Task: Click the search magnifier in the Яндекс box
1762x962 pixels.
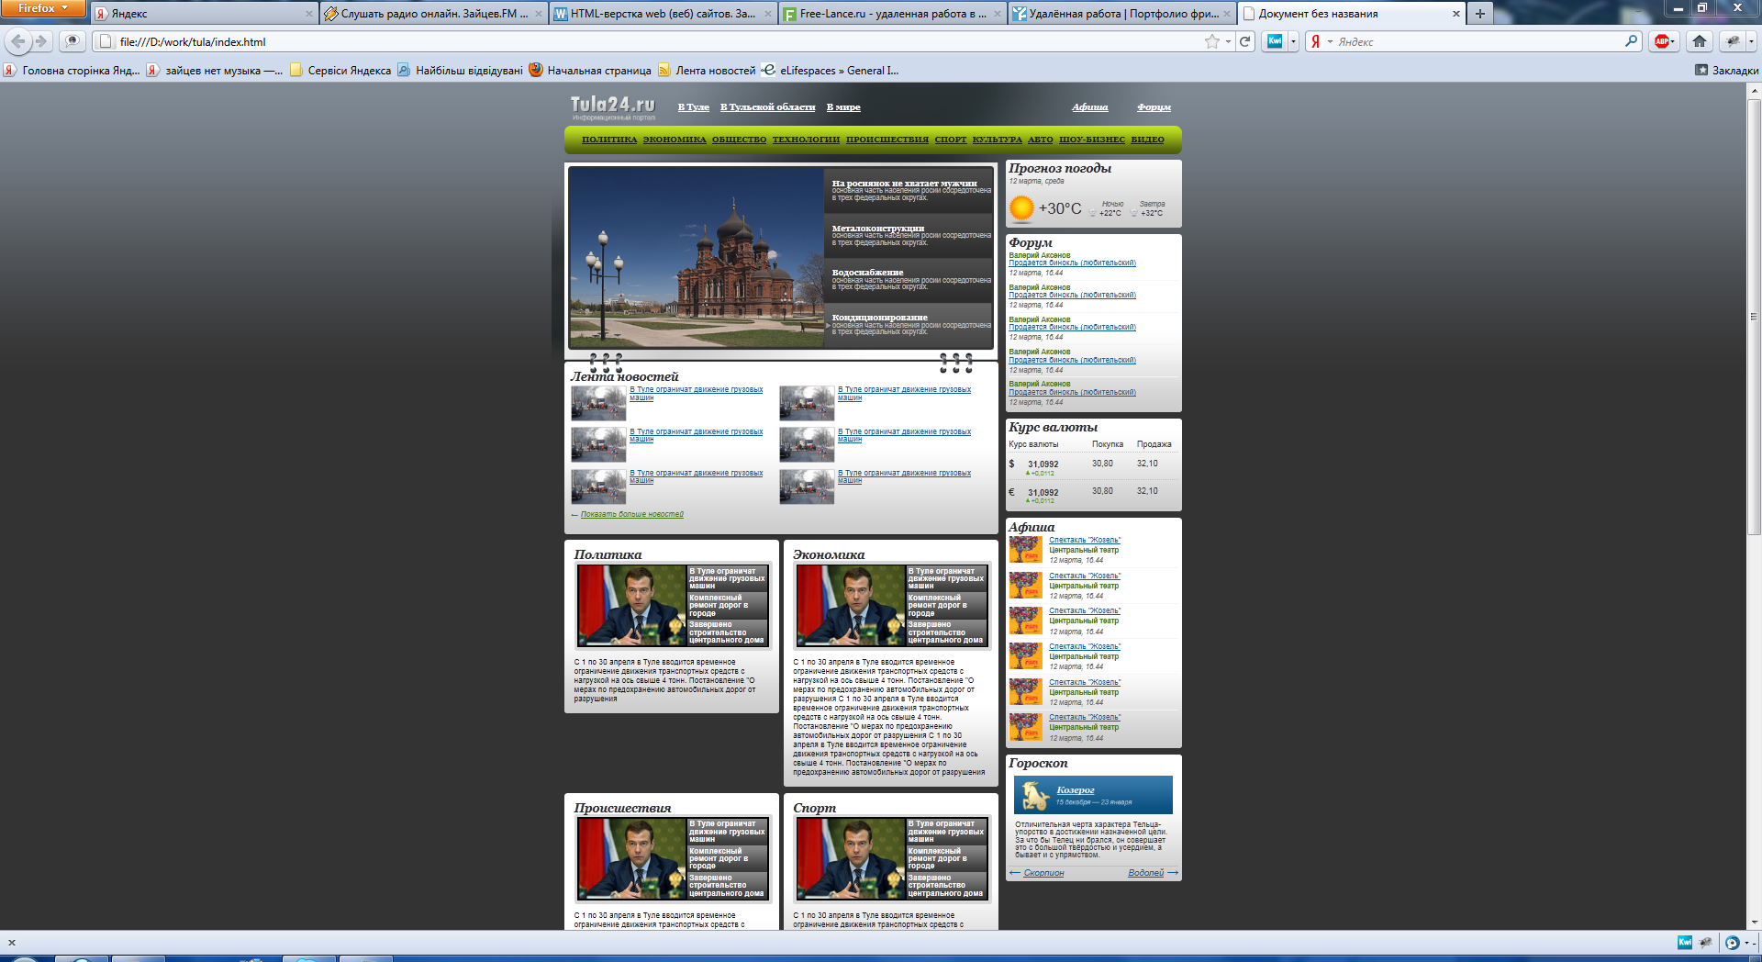Action: tap(1631, 41)
